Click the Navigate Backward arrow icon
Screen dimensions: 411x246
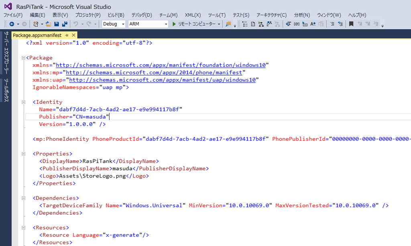(12, 24)
